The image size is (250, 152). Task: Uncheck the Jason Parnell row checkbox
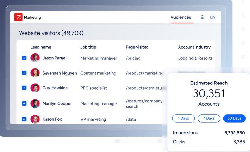click(x=24, y=58)
